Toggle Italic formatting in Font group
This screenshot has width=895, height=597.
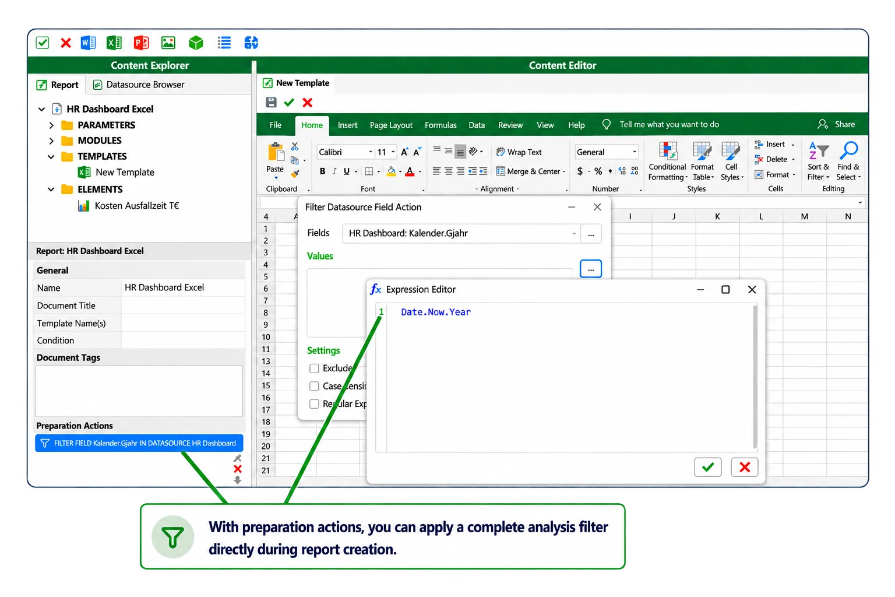[334, 171]
